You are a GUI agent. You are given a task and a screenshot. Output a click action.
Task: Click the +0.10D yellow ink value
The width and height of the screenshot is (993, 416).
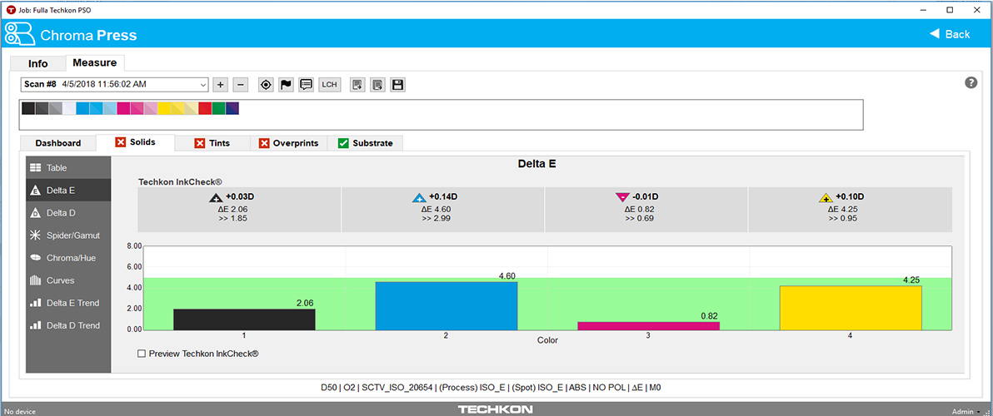(x=850, y=196)
